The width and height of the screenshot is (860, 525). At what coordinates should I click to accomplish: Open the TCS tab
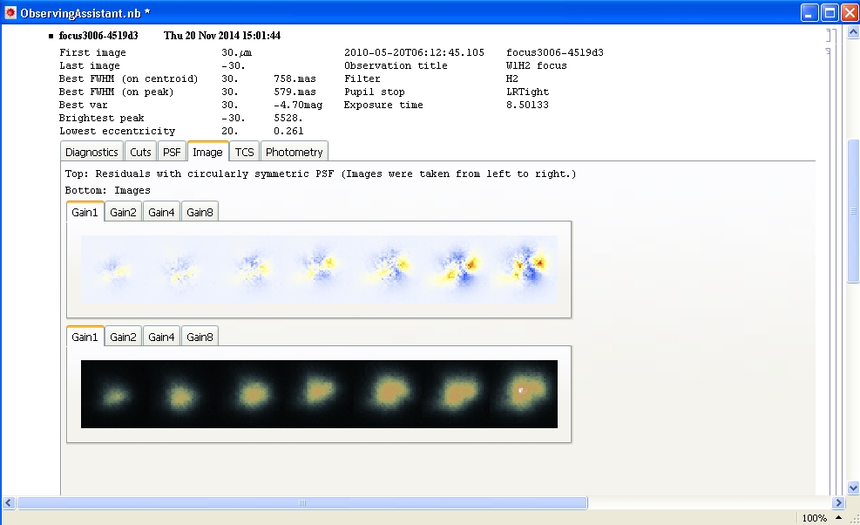click(244, 152)
